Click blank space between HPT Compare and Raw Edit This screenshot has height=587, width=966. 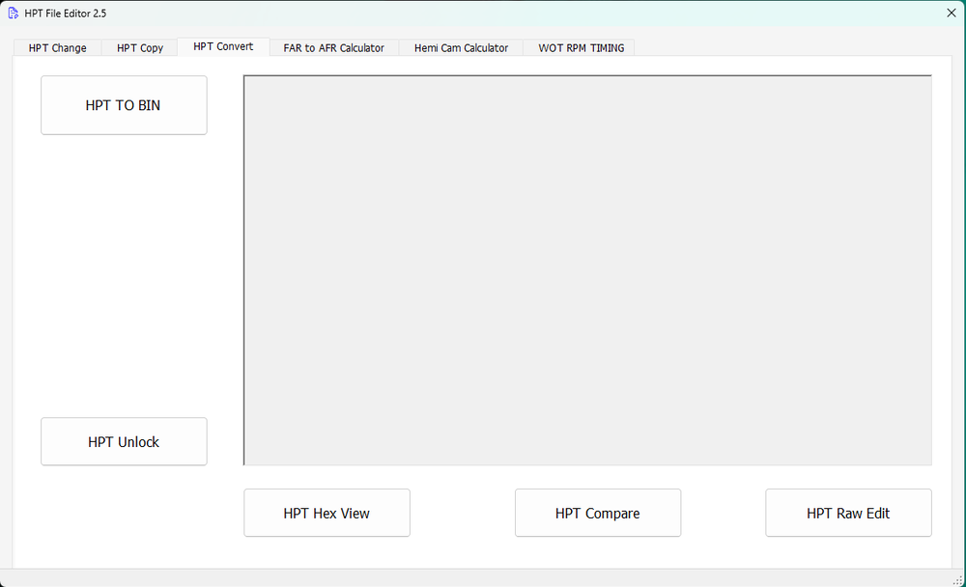pos(723,514)
